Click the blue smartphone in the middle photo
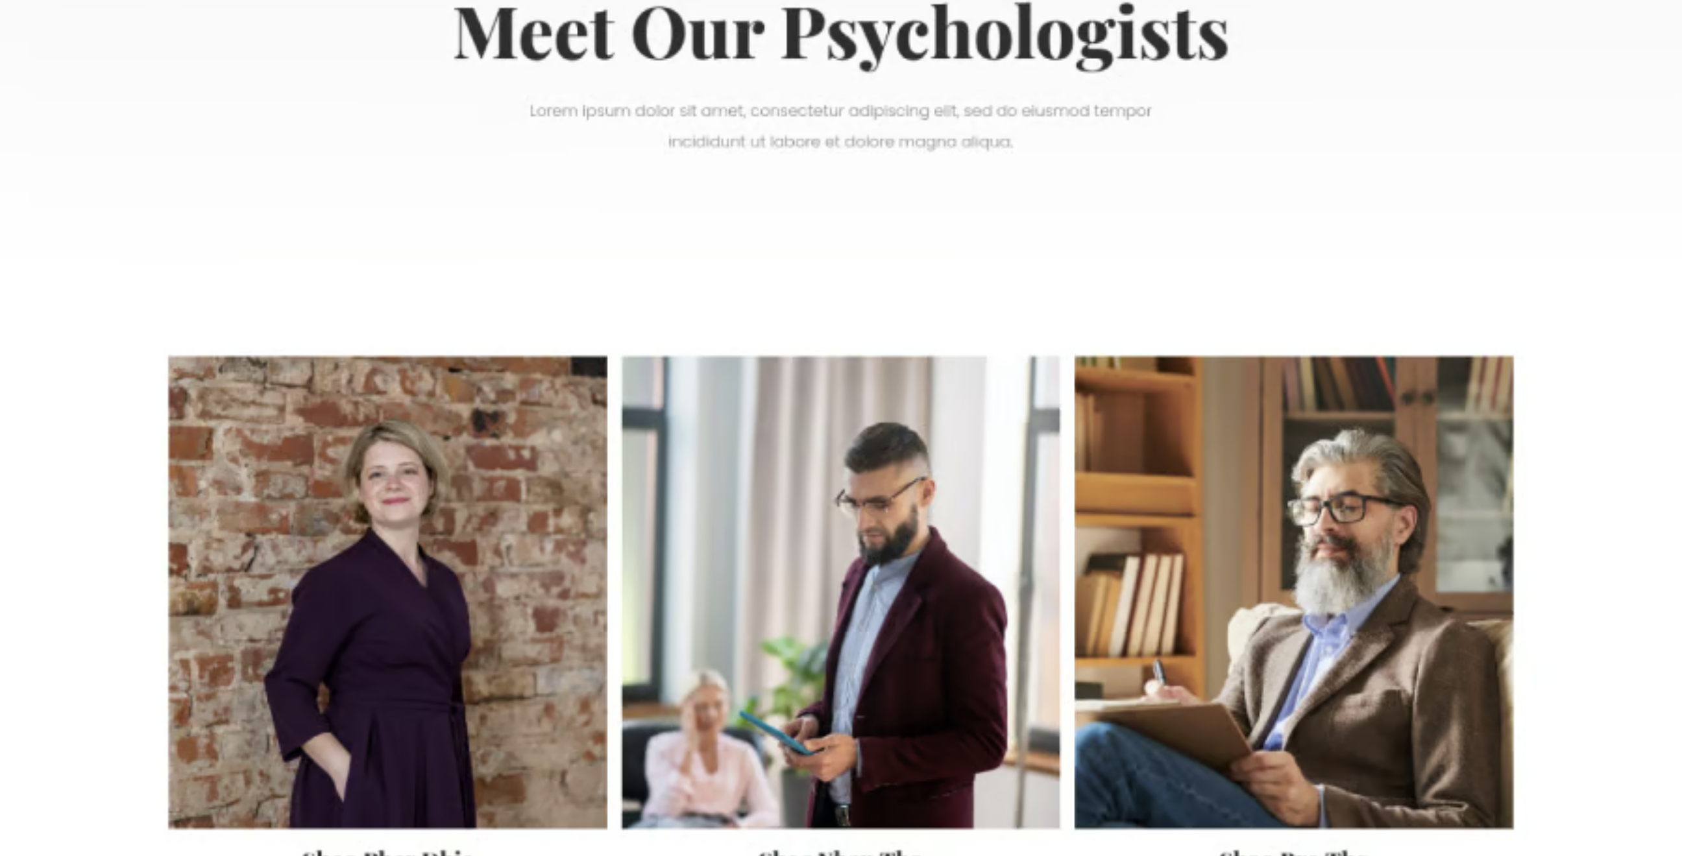This screenshot has height=856, width=1682. [x=775, y=733]
